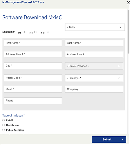Focus the Last Name input field
130x145 pixels.
(x=94, y=43)
